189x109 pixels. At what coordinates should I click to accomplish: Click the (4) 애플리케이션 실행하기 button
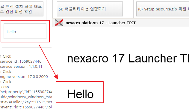pos(90,9)
